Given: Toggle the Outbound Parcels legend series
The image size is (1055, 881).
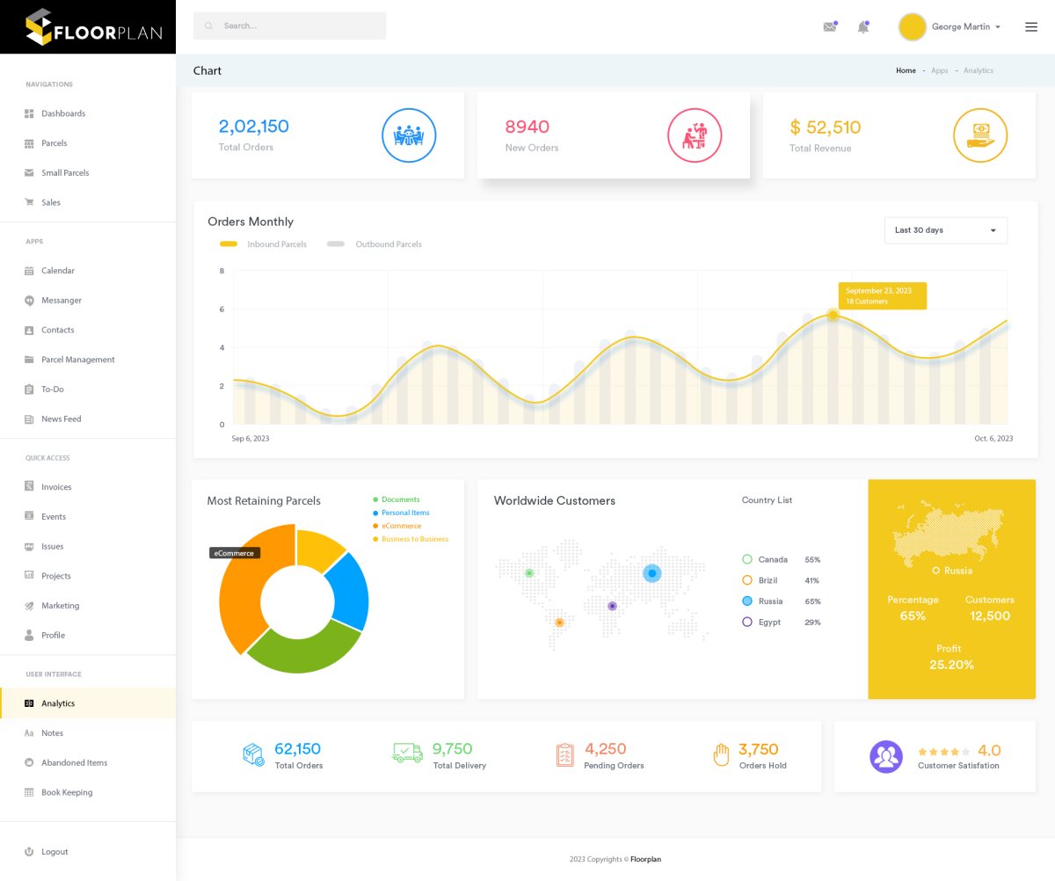Looking at the screenshot, I should click(x=375, y=244).
